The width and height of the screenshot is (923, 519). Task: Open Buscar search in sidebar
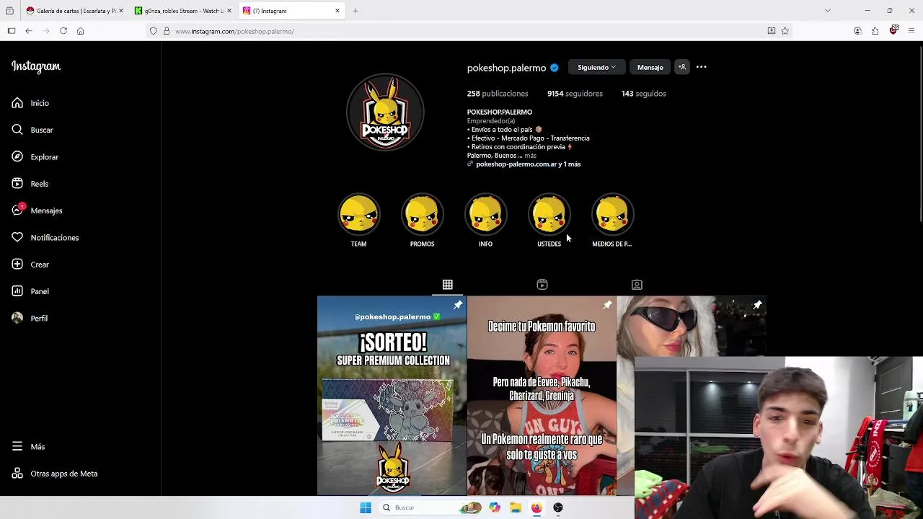32,130
